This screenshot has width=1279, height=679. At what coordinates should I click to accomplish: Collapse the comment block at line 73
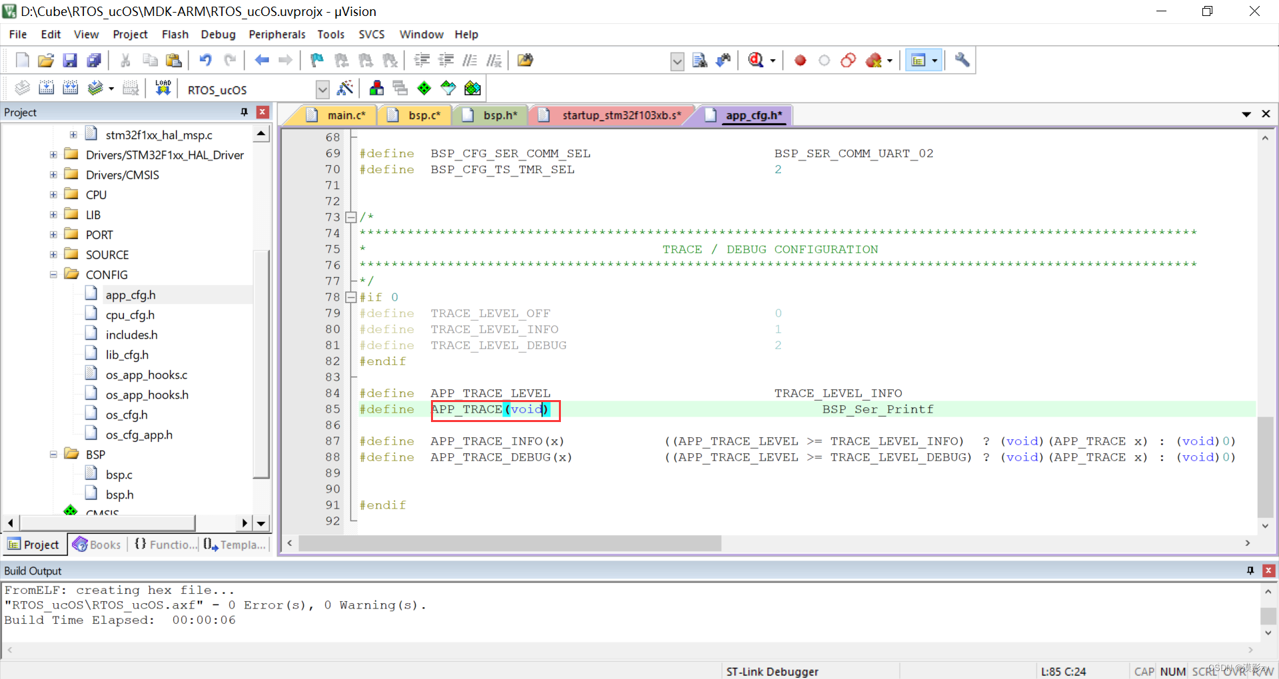coord(351,217)
